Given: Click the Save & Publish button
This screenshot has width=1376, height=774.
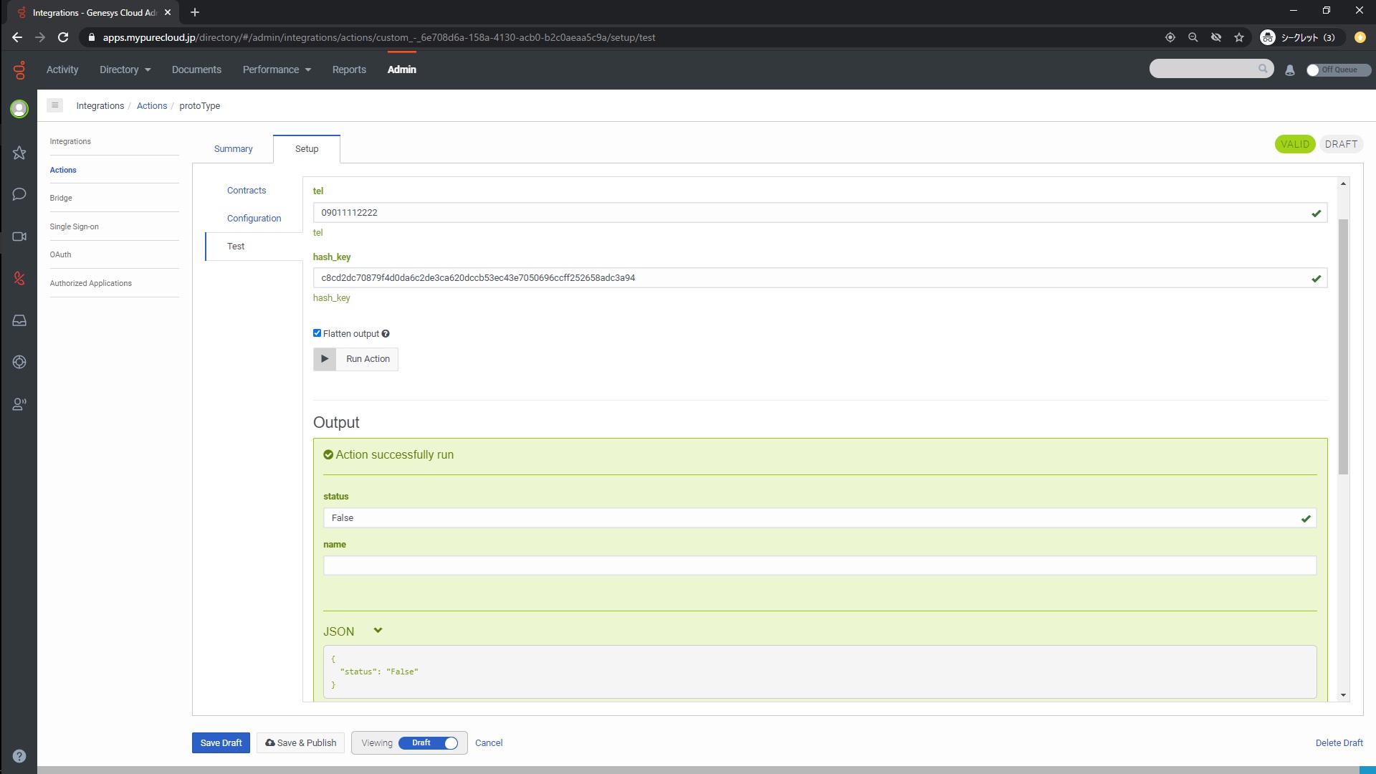Looking at the screenshot, I should point(301,743).
